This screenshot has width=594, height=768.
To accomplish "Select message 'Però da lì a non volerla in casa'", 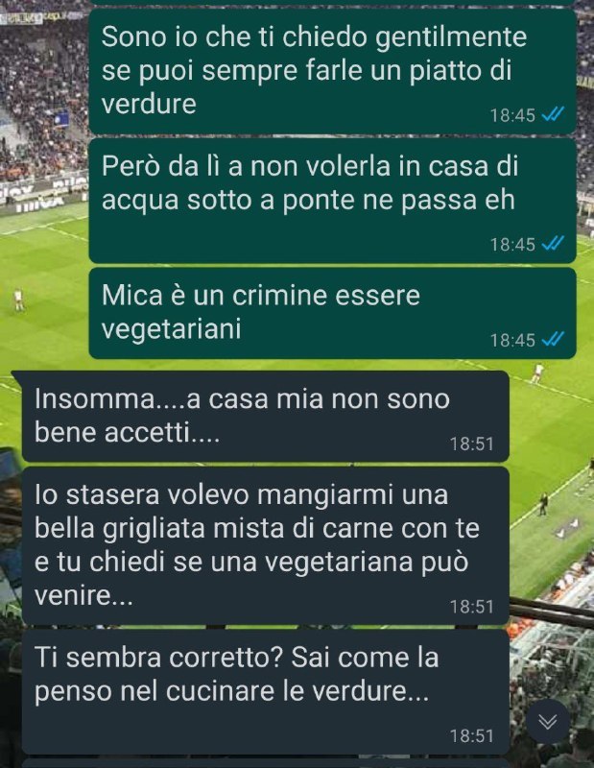I will coord(332,201).
